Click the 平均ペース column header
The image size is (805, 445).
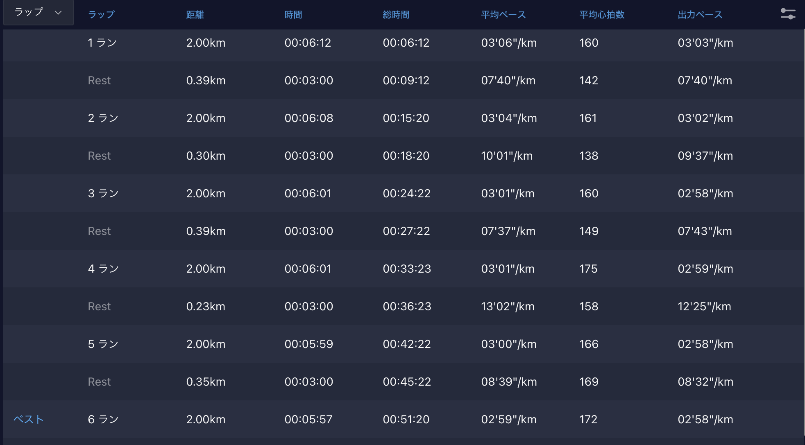tap(503, 15)
